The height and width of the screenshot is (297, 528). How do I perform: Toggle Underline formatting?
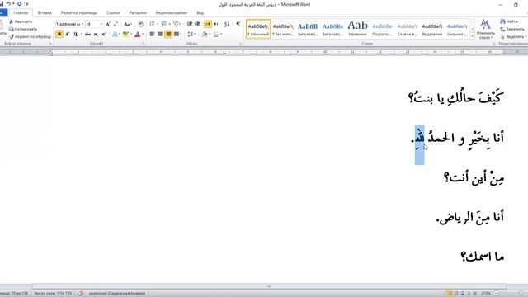[x=75, y=35]
